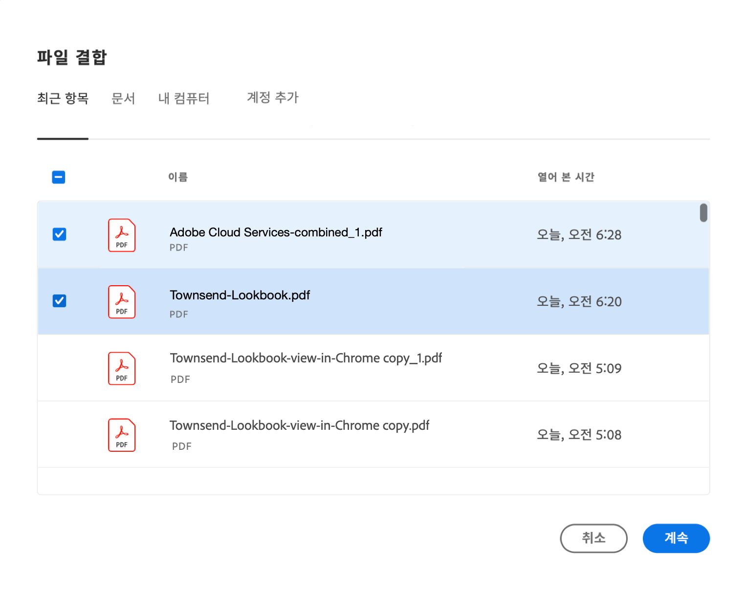
Task: Click the 계속 button
Action: pos(676,538)
